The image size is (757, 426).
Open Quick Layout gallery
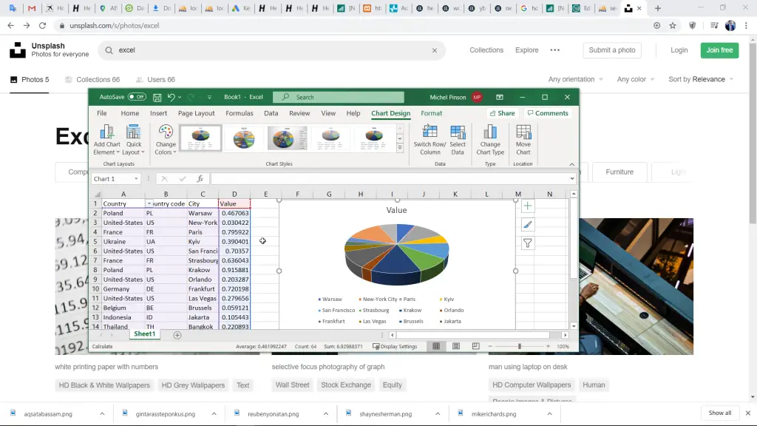click(x=133, y=140)
